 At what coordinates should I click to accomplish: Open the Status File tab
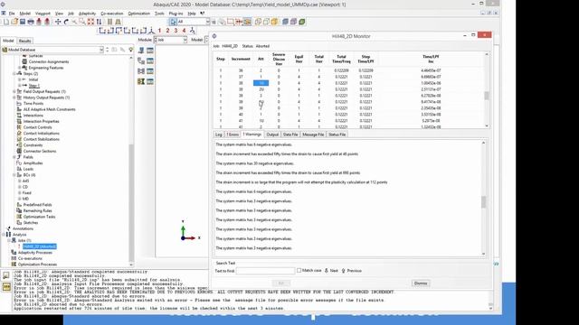tap(337, 135)
